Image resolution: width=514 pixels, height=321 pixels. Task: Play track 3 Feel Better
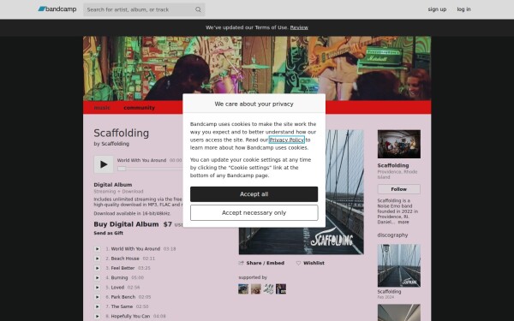pyautogui.click(x=97, y=268)
